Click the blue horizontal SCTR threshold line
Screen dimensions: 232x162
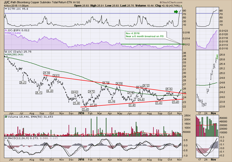pos(93,13)
